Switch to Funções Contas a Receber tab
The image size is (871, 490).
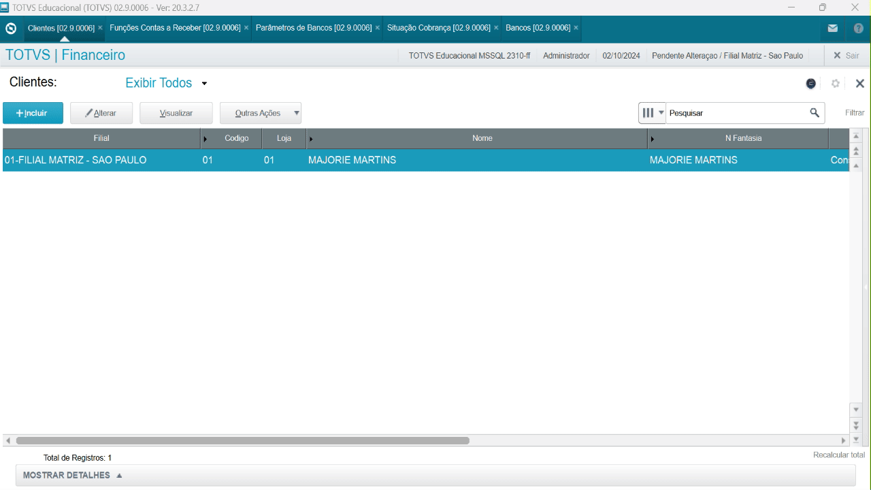point(175,28)
